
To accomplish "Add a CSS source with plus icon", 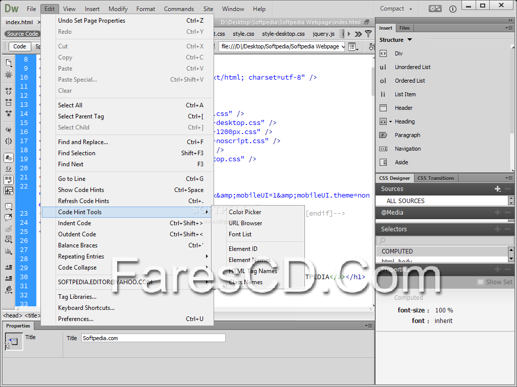I will tap(497, 189).
